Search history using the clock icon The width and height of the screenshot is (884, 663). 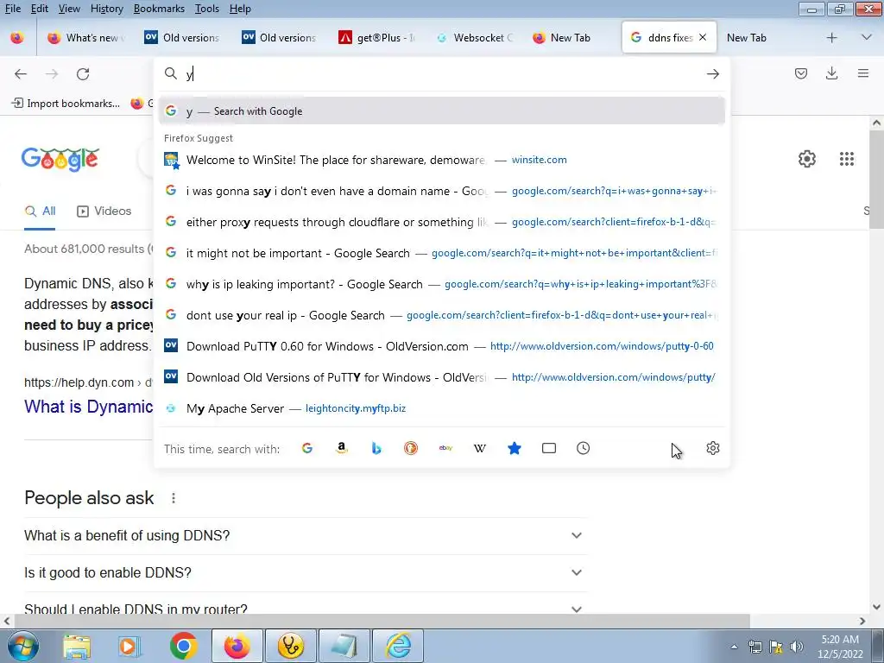583,448
